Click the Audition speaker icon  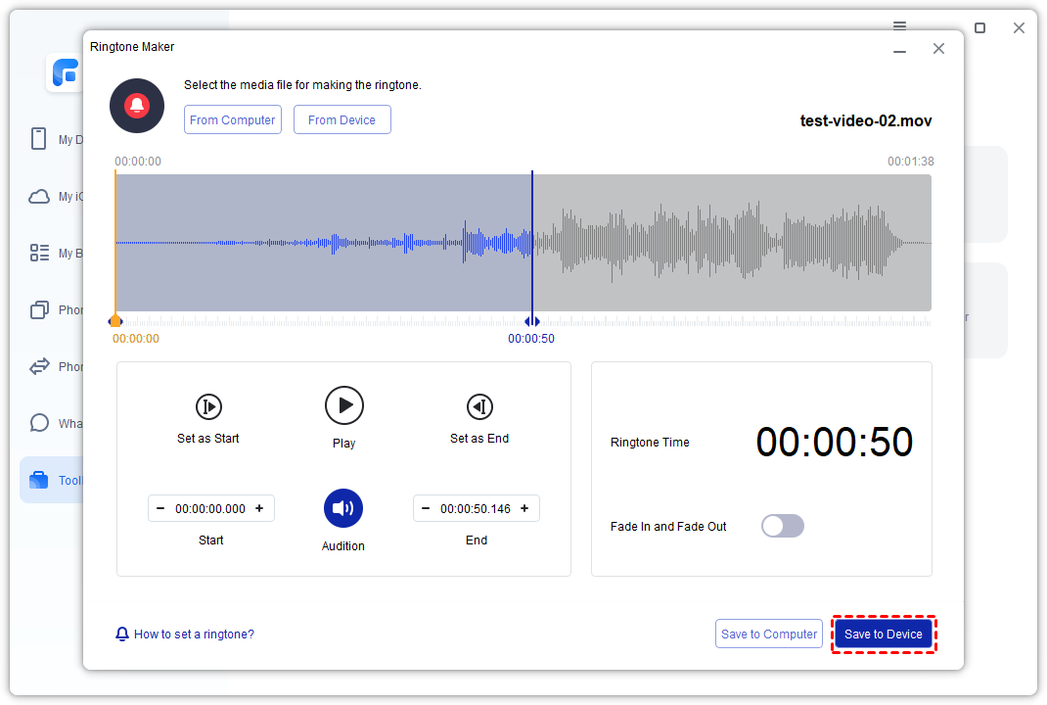[343, 508]
